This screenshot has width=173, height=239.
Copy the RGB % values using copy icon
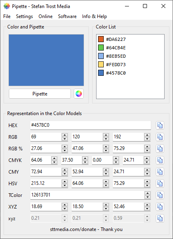(160, 149)
